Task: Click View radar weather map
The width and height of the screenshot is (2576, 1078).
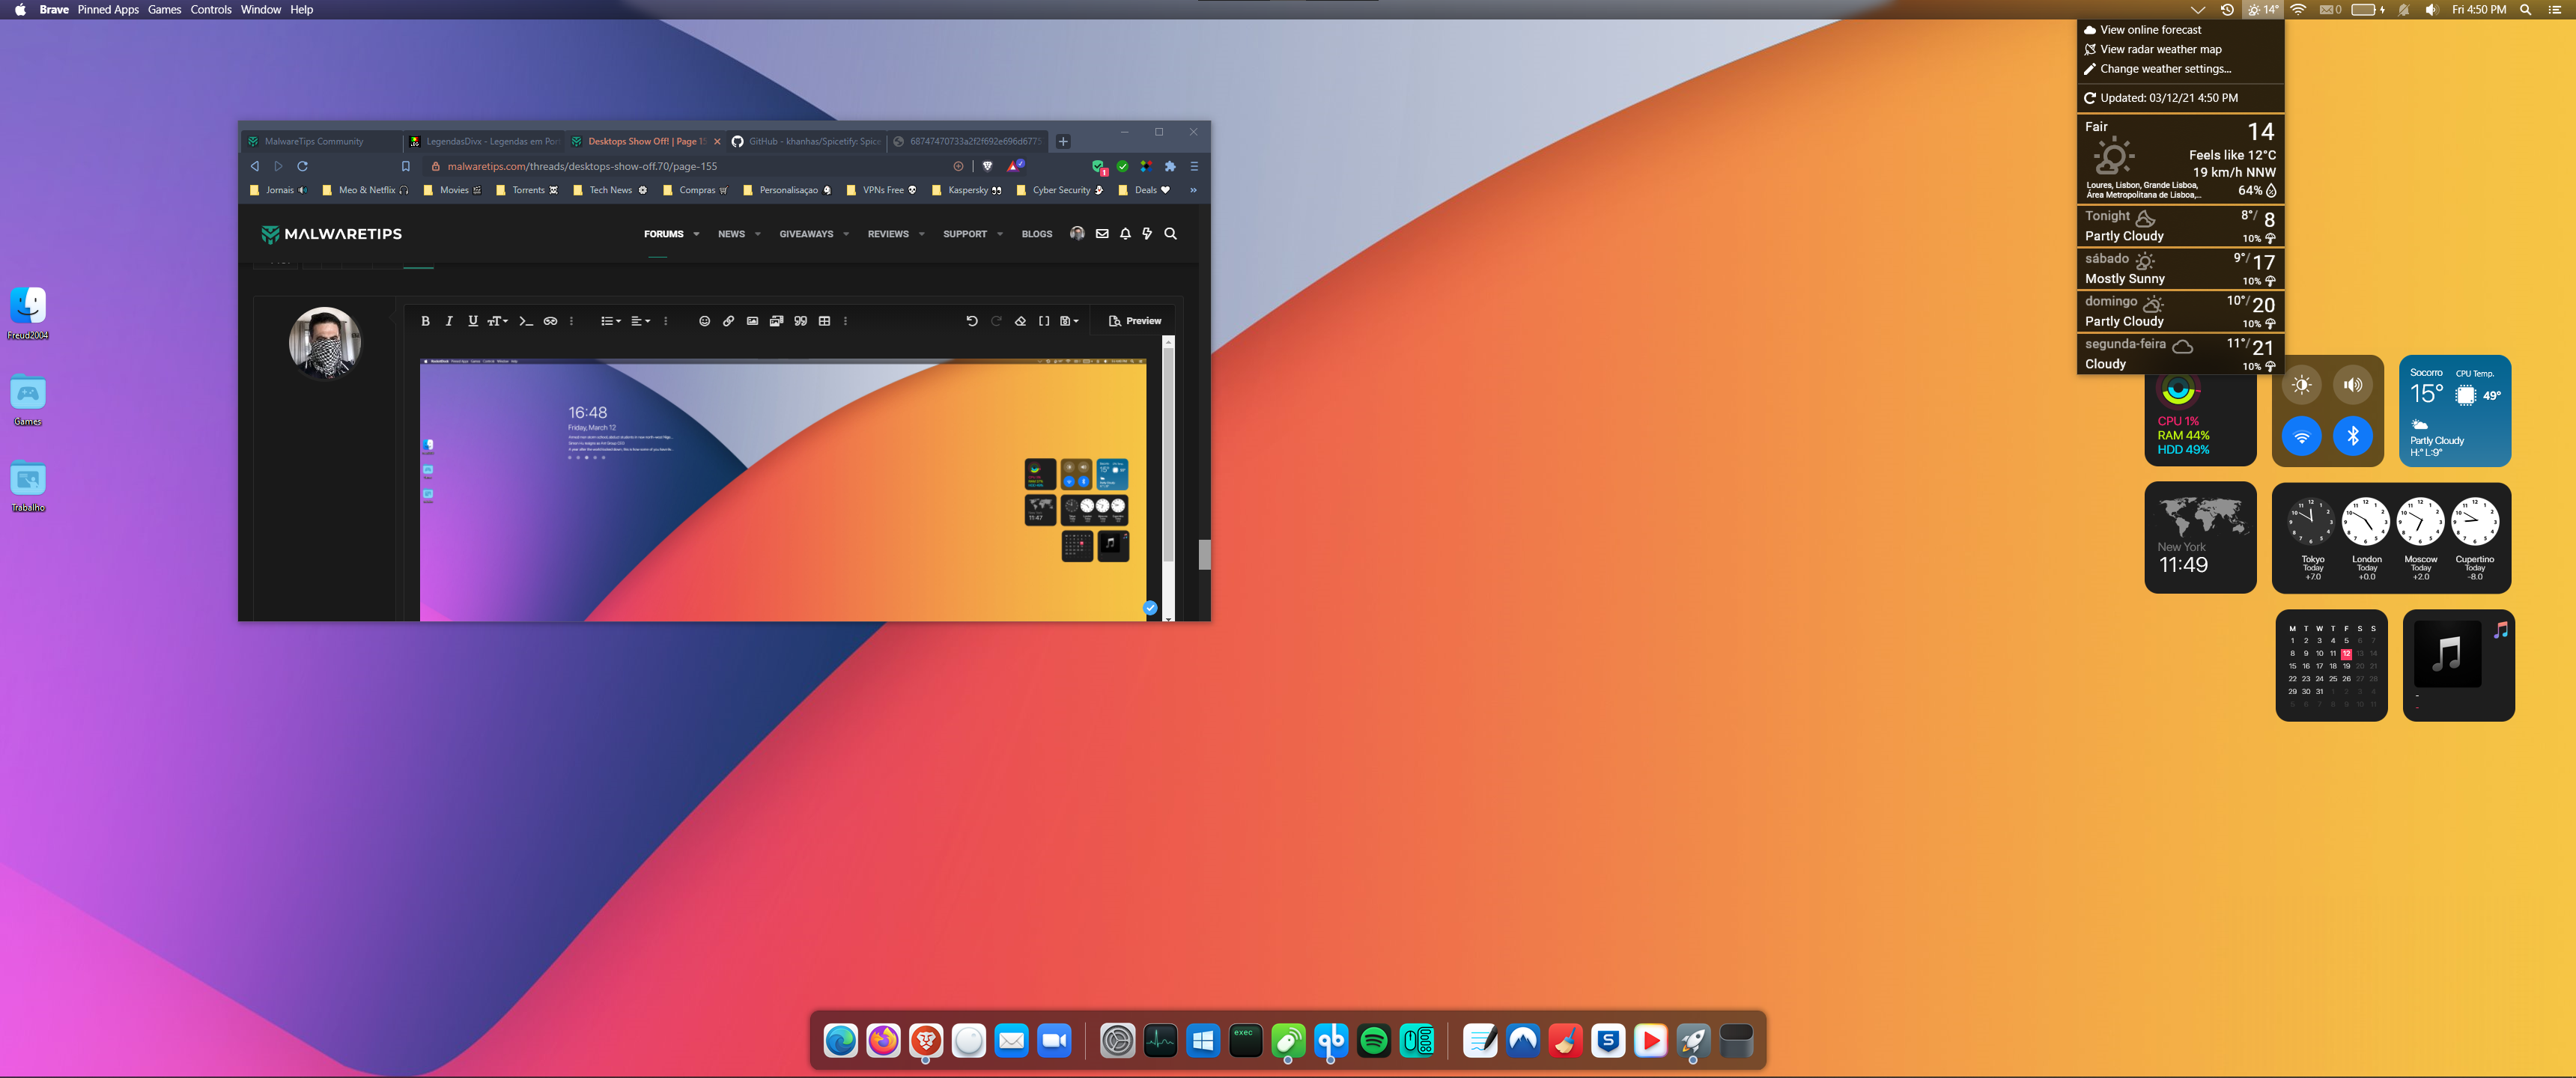Action: [2160, 49]
